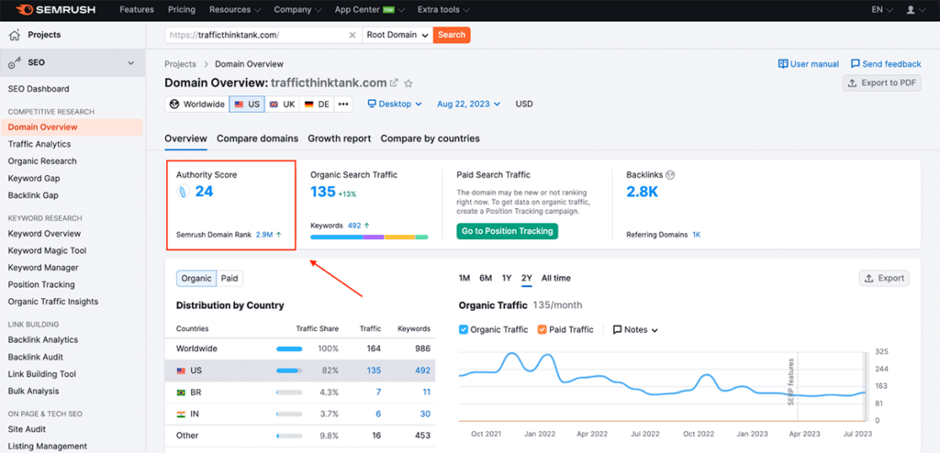Click US traffic share bar
The height and width of the screenshot is (453, 940).
click(x=289, y=370)
